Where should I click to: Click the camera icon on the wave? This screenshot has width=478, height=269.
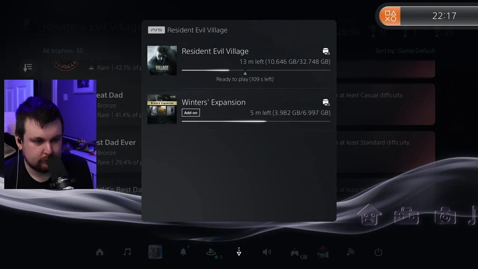[445, 215]
